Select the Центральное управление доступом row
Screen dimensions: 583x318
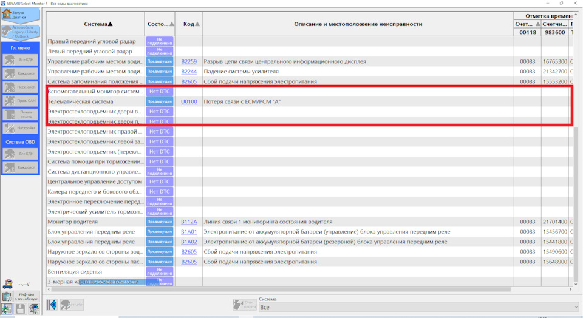coord(309,181)
